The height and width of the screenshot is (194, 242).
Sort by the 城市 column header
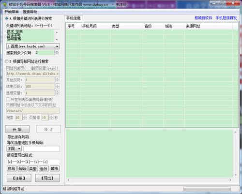[x=174, y=26]
